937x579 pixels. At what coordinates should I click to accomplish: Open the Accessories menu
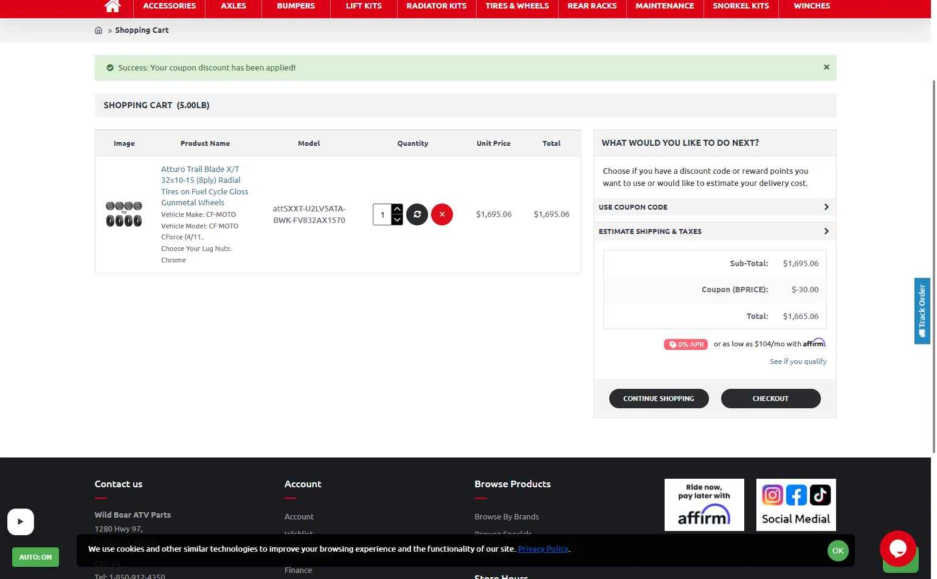tap(170, 6)
